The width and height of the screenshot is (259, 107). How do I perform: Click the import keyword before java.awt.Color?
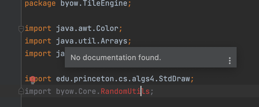[38, 29]
